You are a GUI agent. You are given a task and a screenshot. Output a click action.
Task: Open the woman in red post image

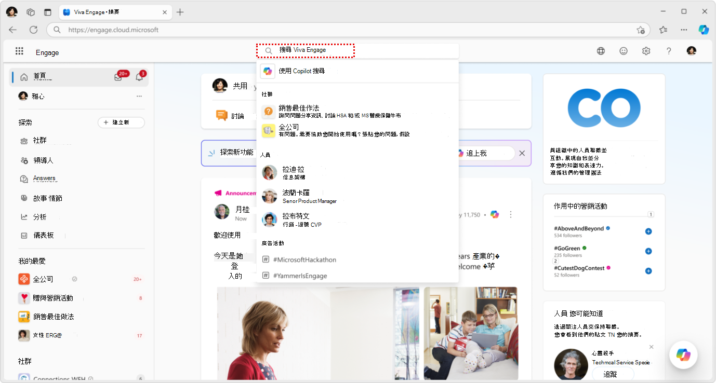(x=317, y=334)
